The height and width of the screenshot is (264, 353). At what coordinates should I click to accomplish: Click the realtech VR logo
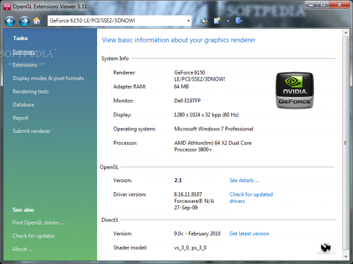tap(328, 248)
